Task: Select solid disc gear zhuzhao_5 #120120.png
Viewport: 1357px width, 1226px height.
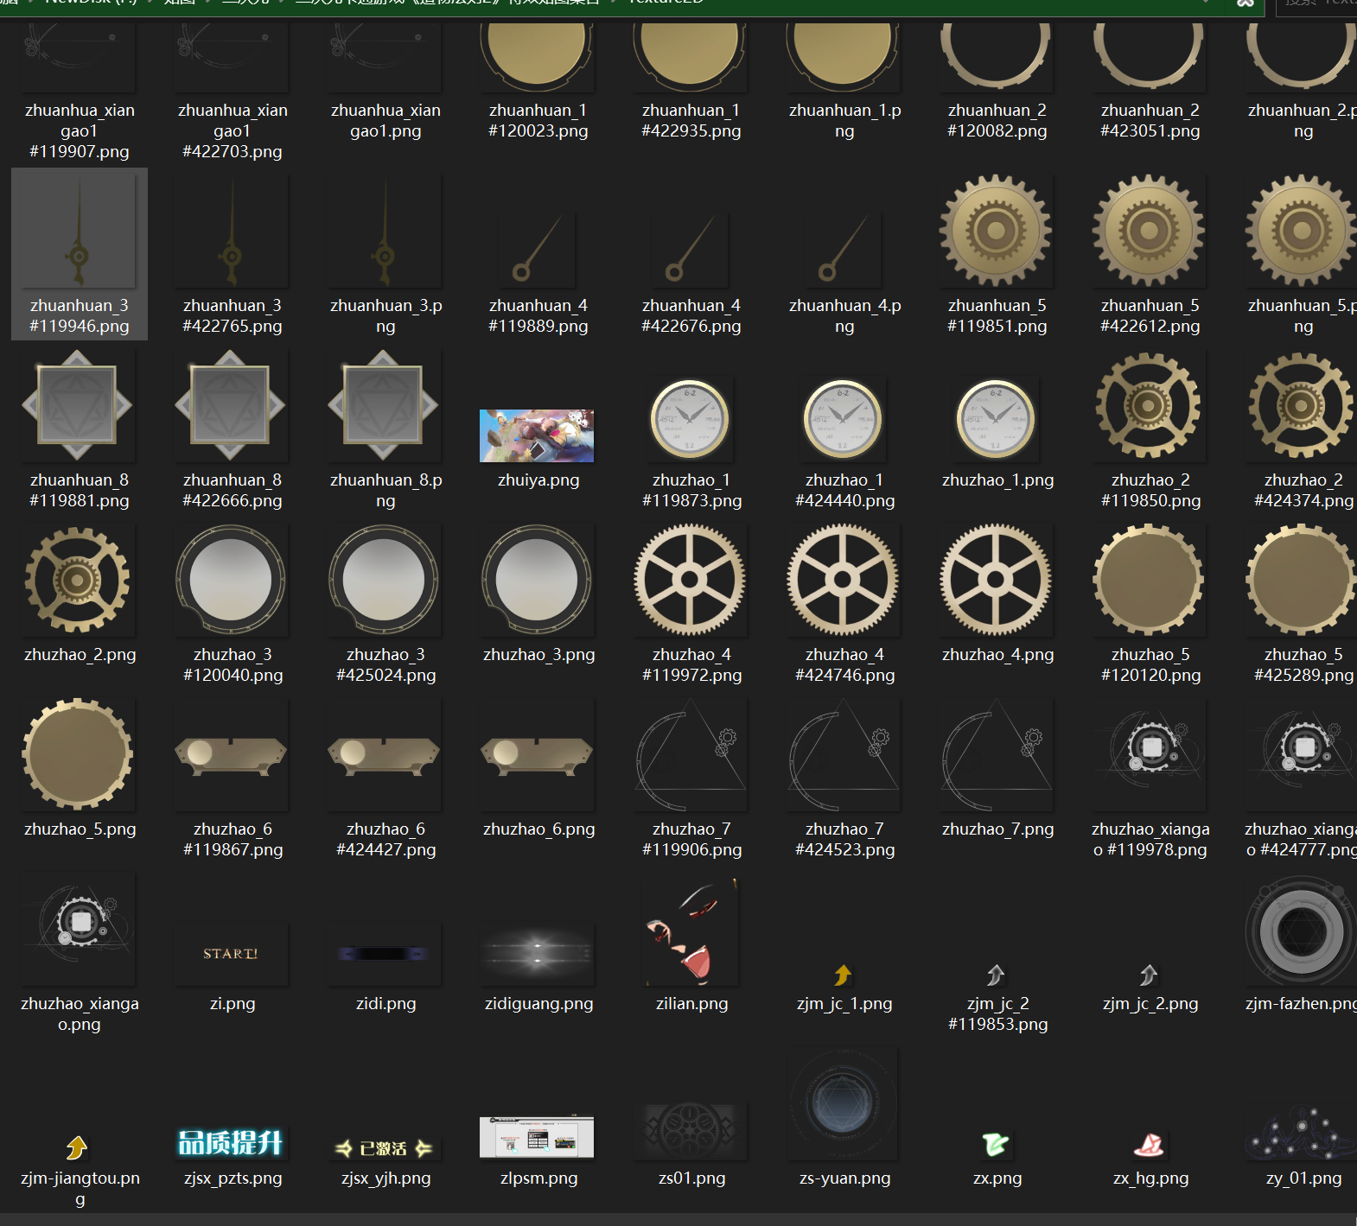Action: [1149, 580]
